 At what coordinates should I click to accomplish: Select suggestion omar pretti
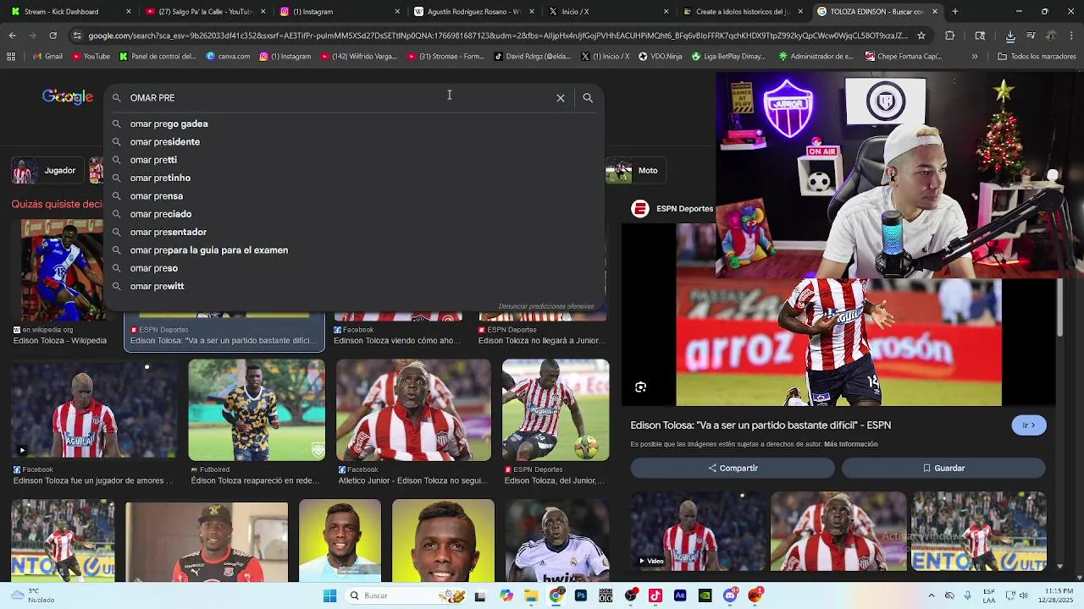[x=354, y=160]
